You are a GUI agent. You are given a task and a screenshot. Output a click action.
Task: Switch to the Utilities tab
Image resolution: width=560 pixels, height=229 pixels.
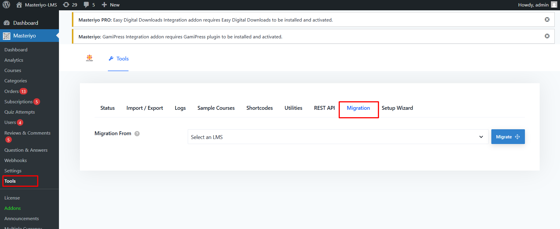pos(294,108)
